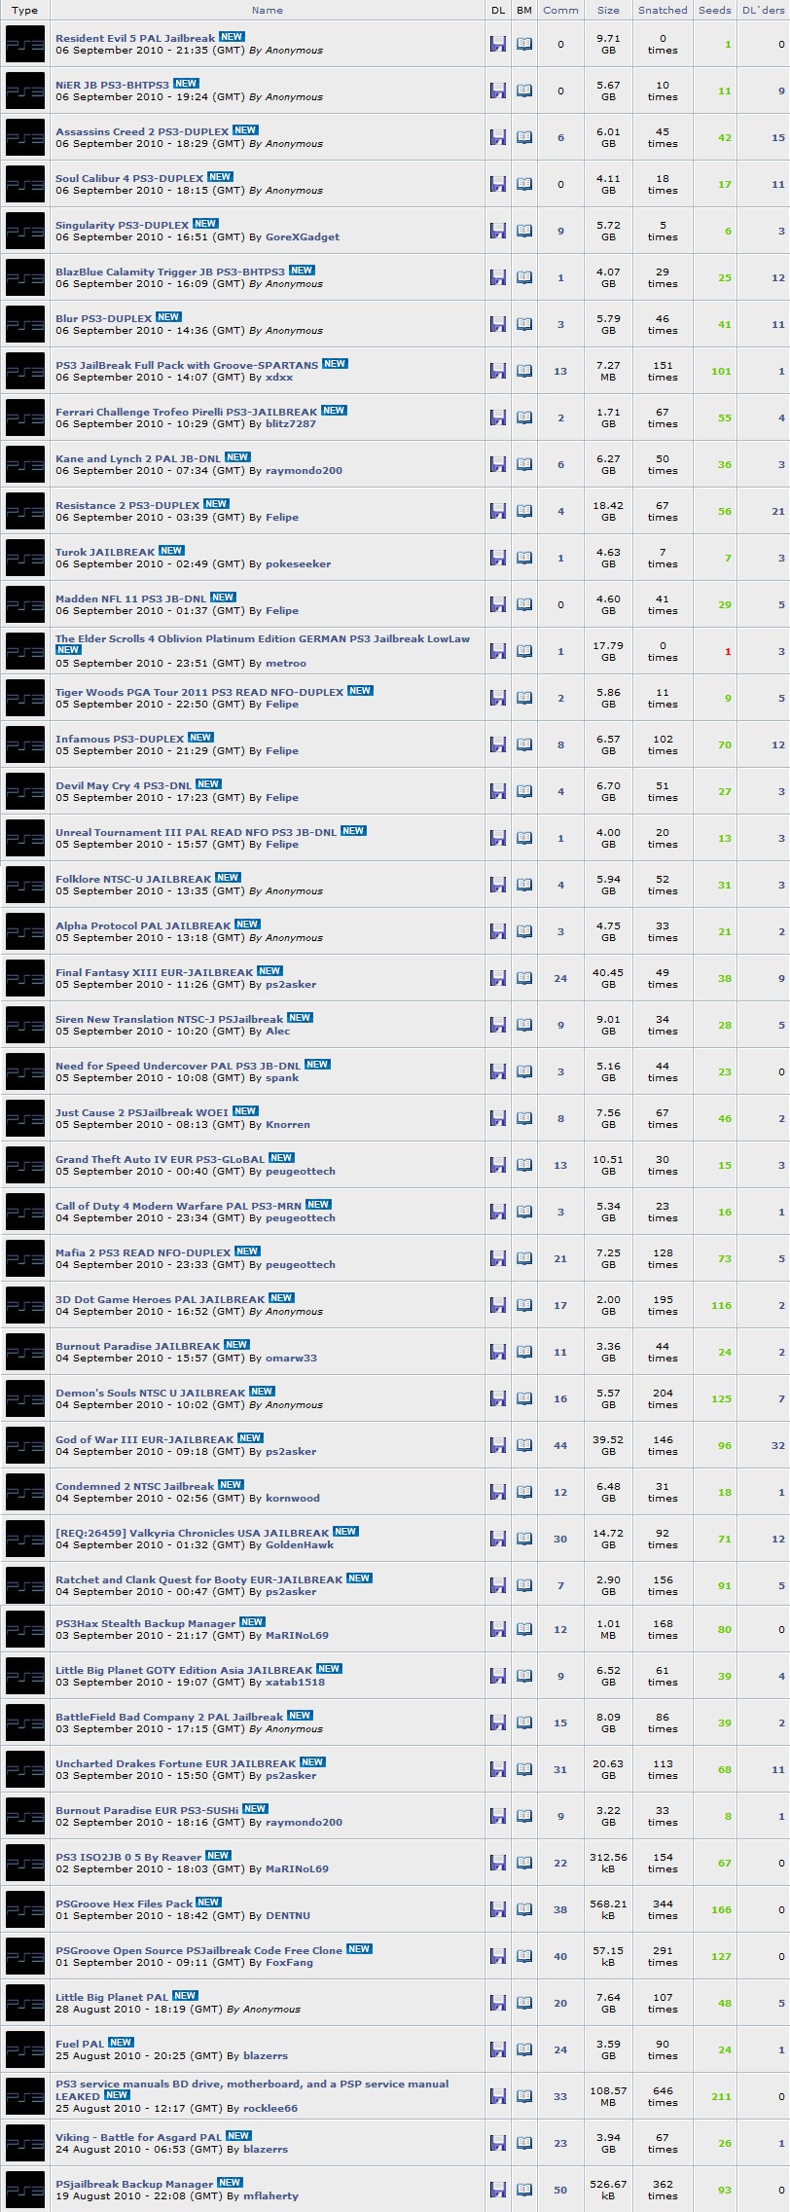Download Demon's Souls NTSC U JAILBREAK
This screenshot has width=790, height=2212.
click(498, 1398)
